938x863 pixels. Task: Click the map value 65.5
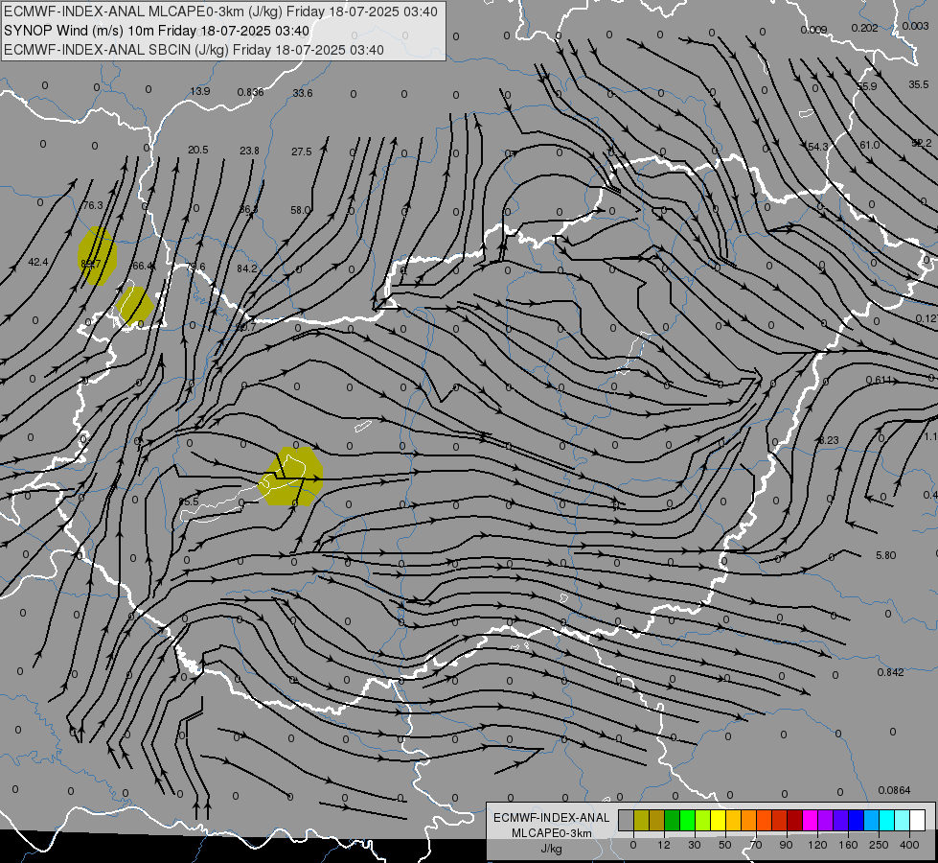pyautogui.click(x=189, y=501)
